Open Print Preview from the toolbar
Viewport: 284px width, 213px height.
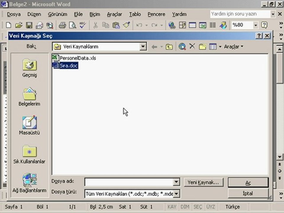point(73,25)
